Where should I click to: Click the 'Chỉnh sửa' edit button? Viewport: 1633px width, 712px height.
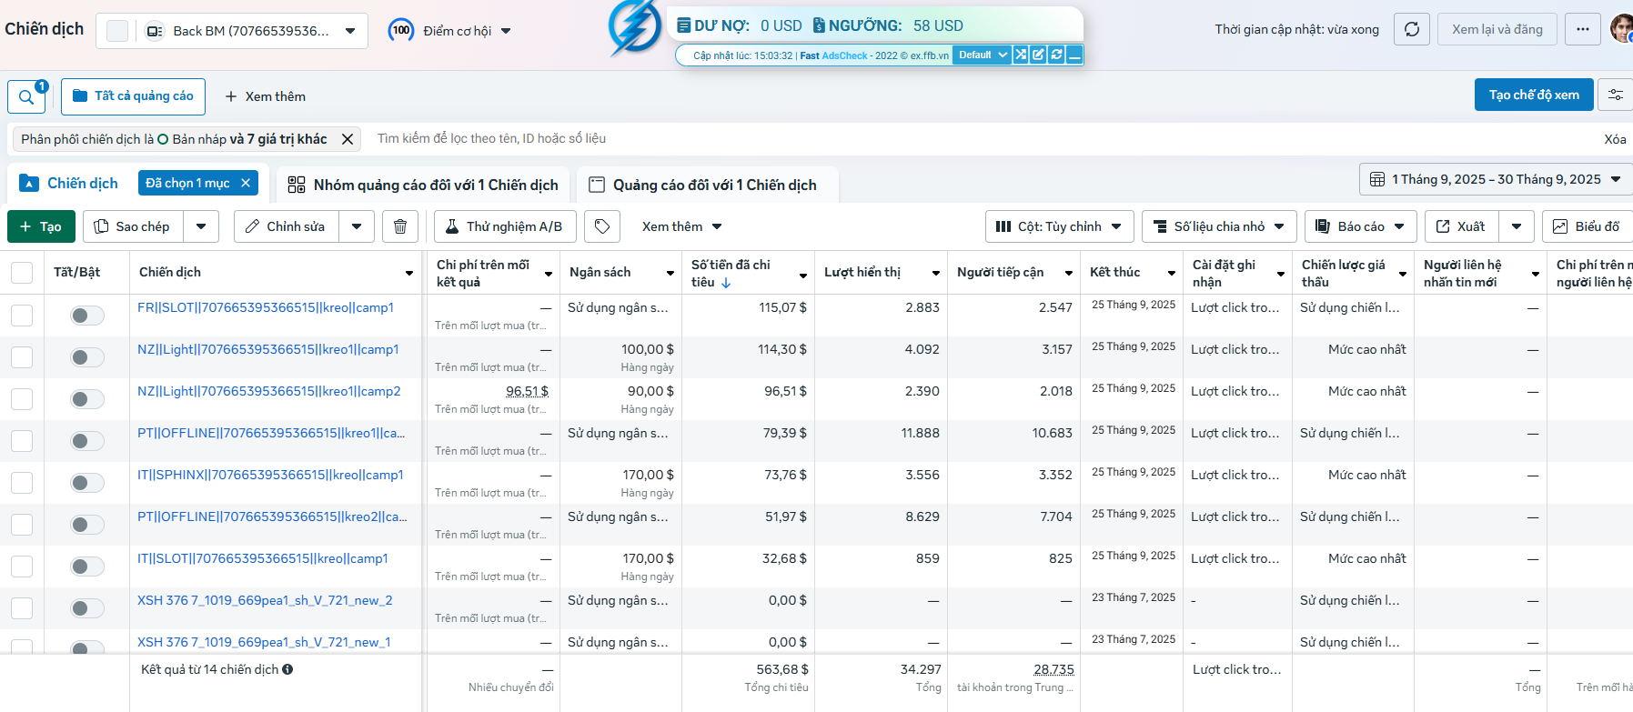(x=287, y=226)
